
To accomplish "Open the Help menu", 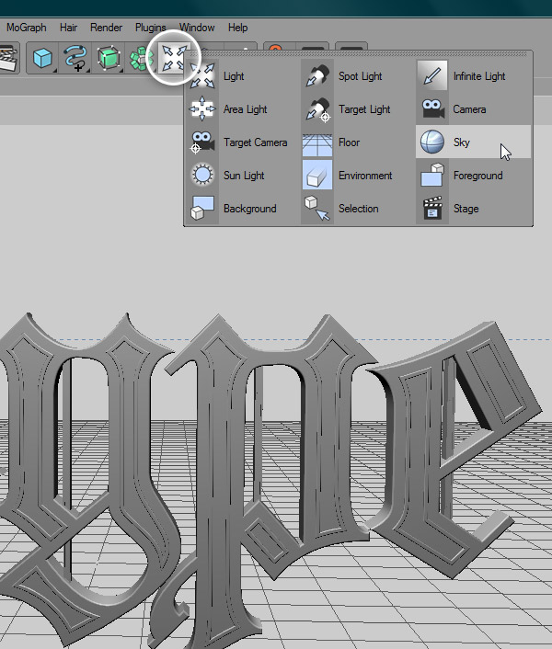I will 237,28.
